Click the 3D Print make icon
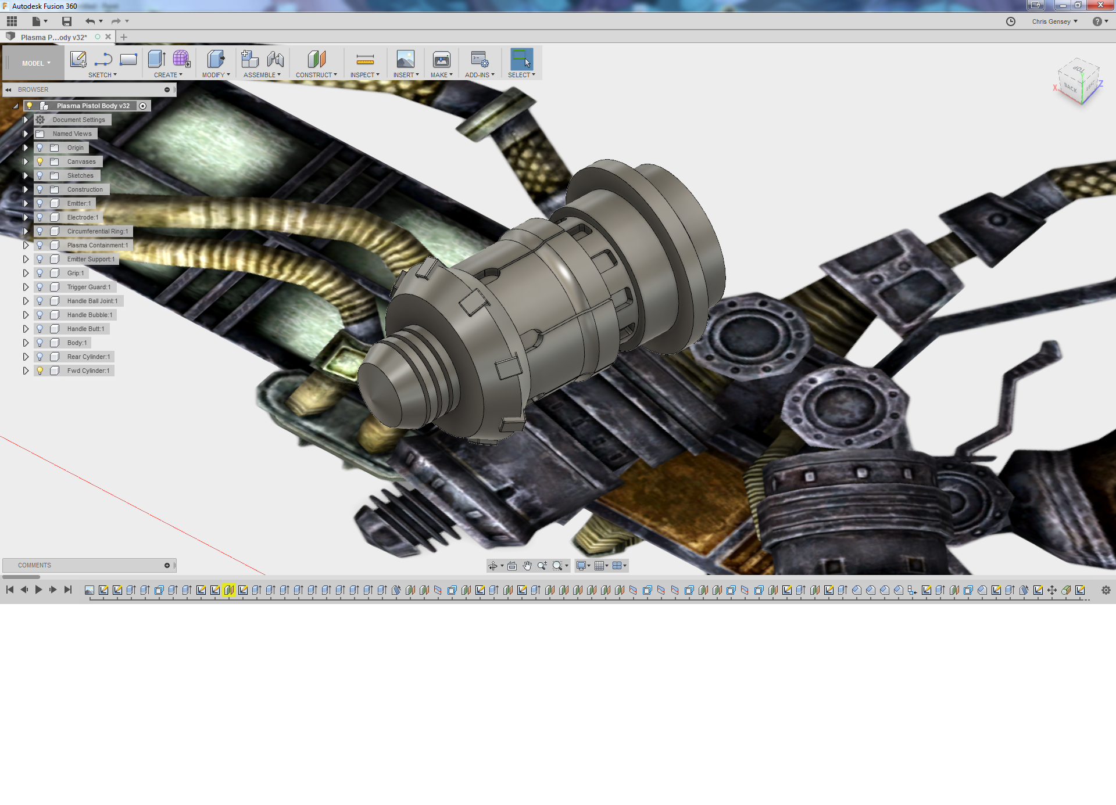 [x=441, y=59]
